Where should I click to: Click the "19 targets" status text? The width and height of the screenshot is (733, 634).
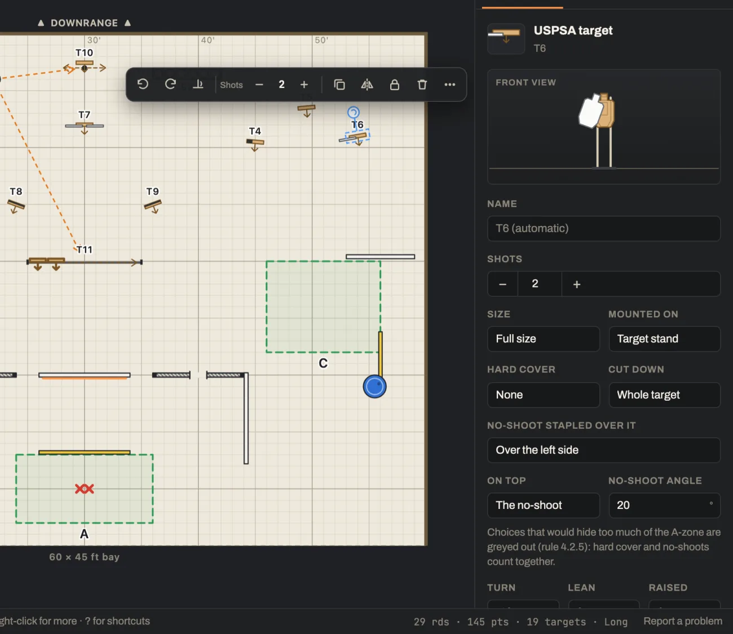click(556, 622)
